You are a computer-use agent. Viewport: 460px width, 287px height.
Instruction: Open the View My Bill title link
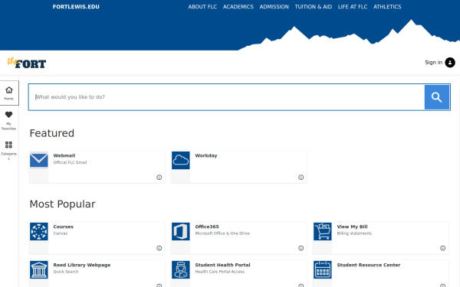pyautogui.click(x=352, y=227)
